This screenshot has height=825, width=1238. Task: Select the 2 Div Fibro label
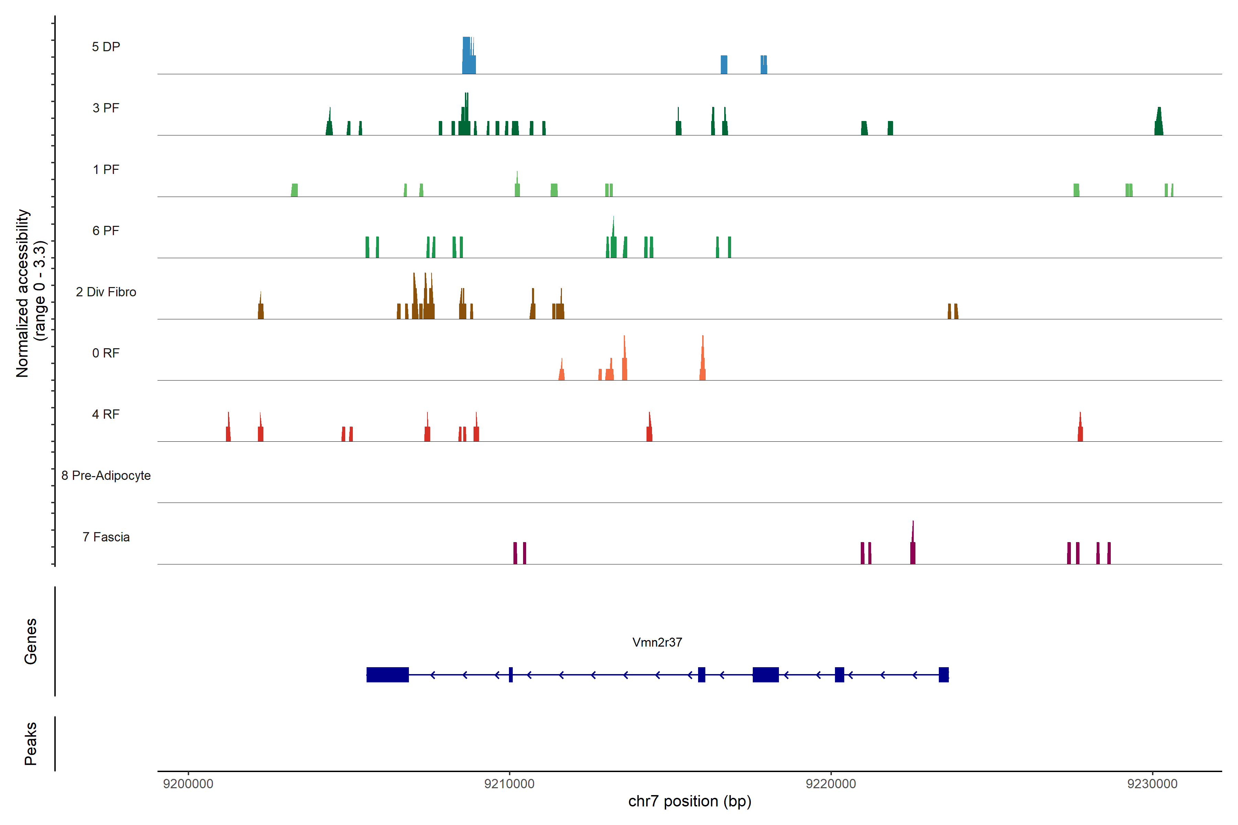(x=106, y=292)
